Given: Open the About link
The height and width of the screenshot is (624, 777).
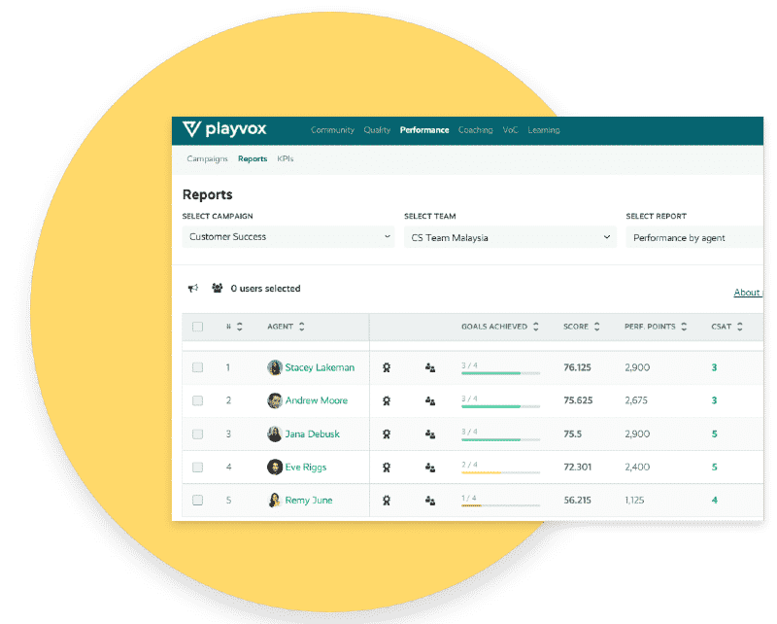Looking at the screenshot, I should (748, 293).
